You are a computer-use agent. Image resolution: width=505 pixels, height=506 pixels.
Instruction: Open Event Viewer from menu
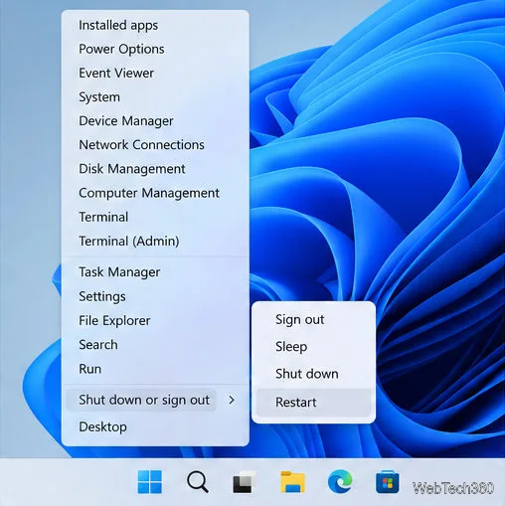coord(155,73)
